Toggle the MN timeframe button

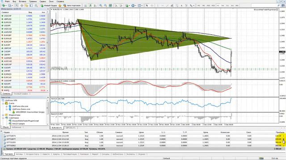(x=237, y=6)
